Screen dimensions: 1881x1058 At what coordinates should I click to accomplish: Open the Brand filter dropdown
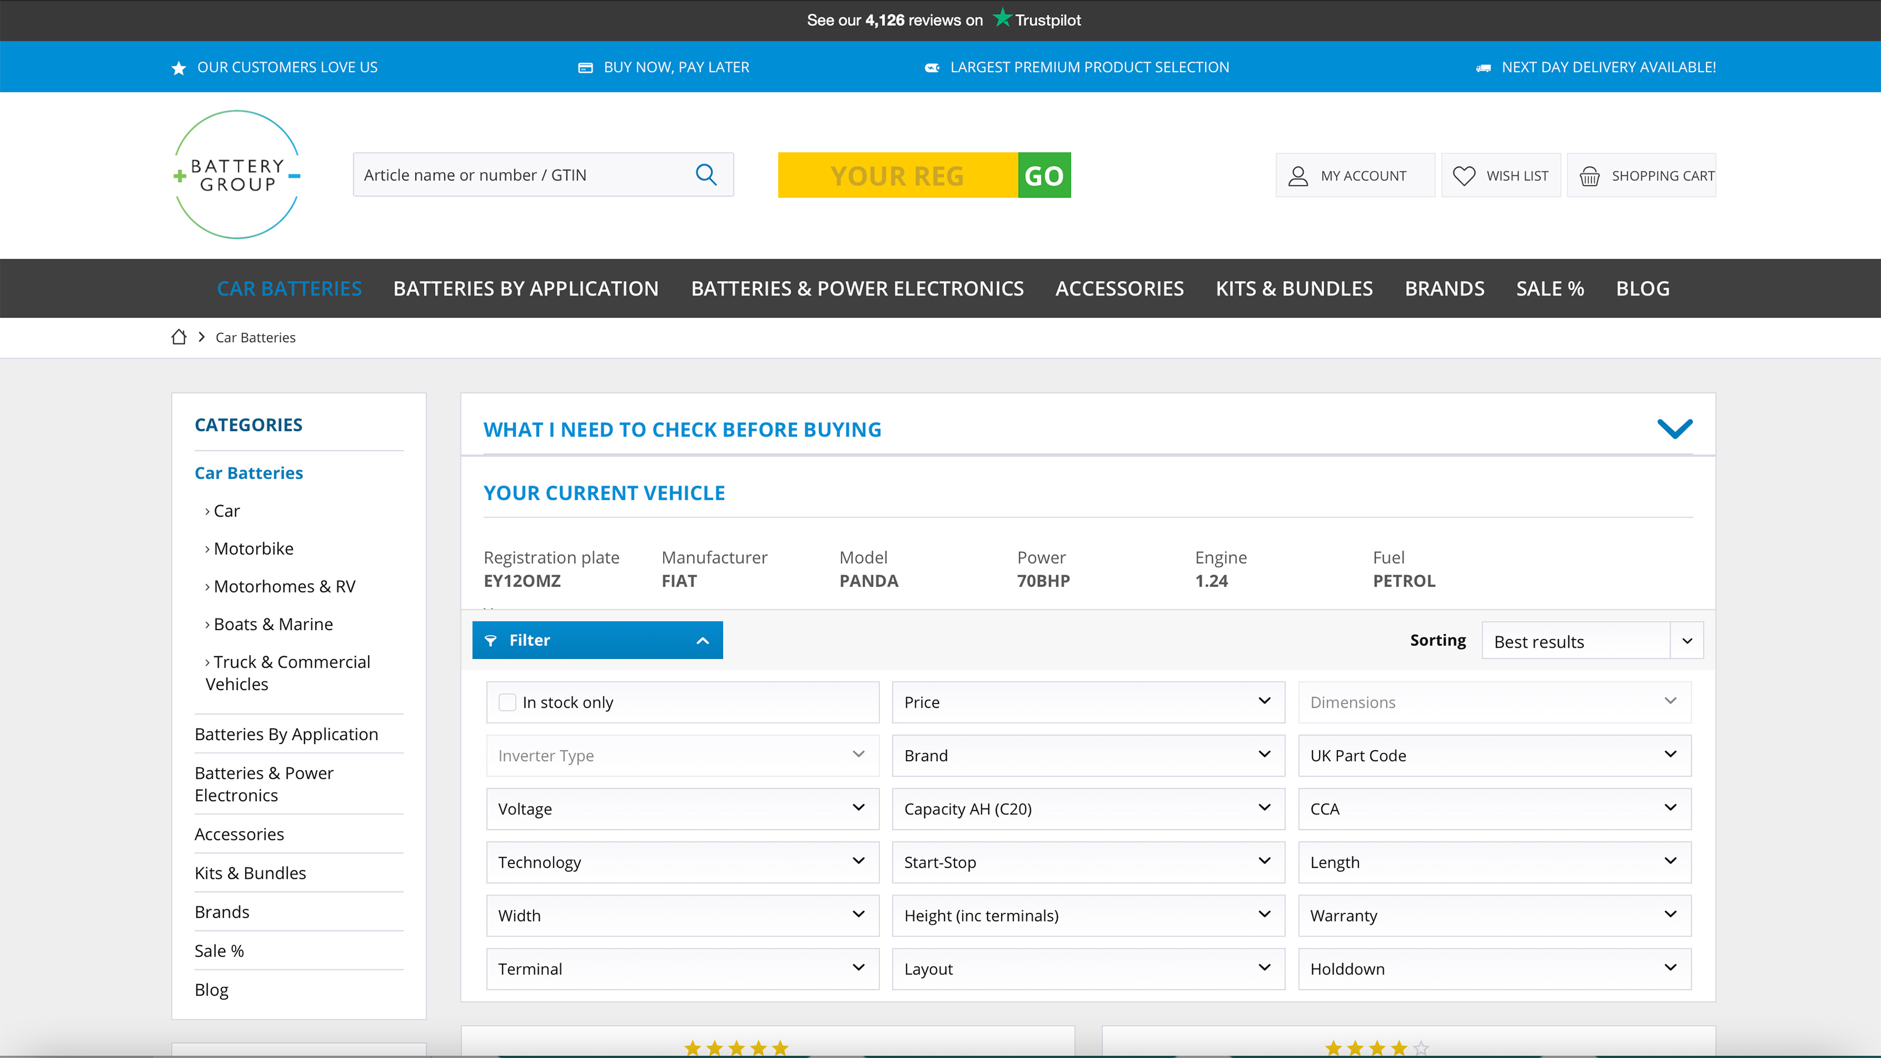1088,755
